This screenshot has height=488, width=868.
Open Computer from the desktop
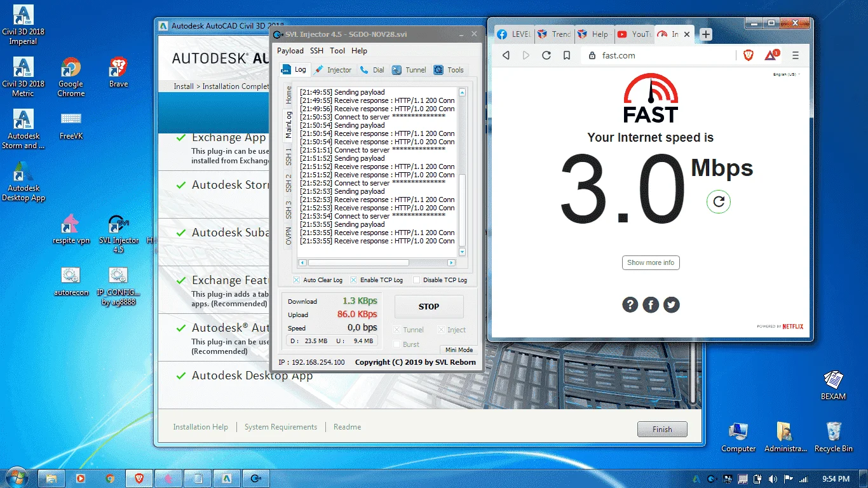point(738,437)
